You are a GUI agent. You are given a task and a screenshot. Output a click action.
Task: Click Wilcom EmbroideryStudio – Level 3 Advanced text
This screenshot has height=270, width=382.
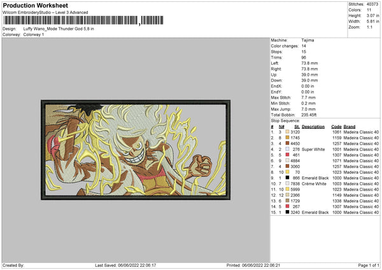tap(45, 13)
